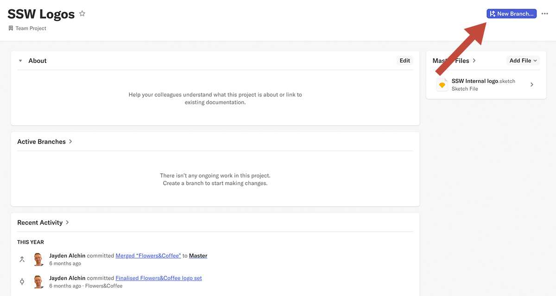556x296 pixels.
Task: Click Edit in the About section
Action: pos(404,61)
